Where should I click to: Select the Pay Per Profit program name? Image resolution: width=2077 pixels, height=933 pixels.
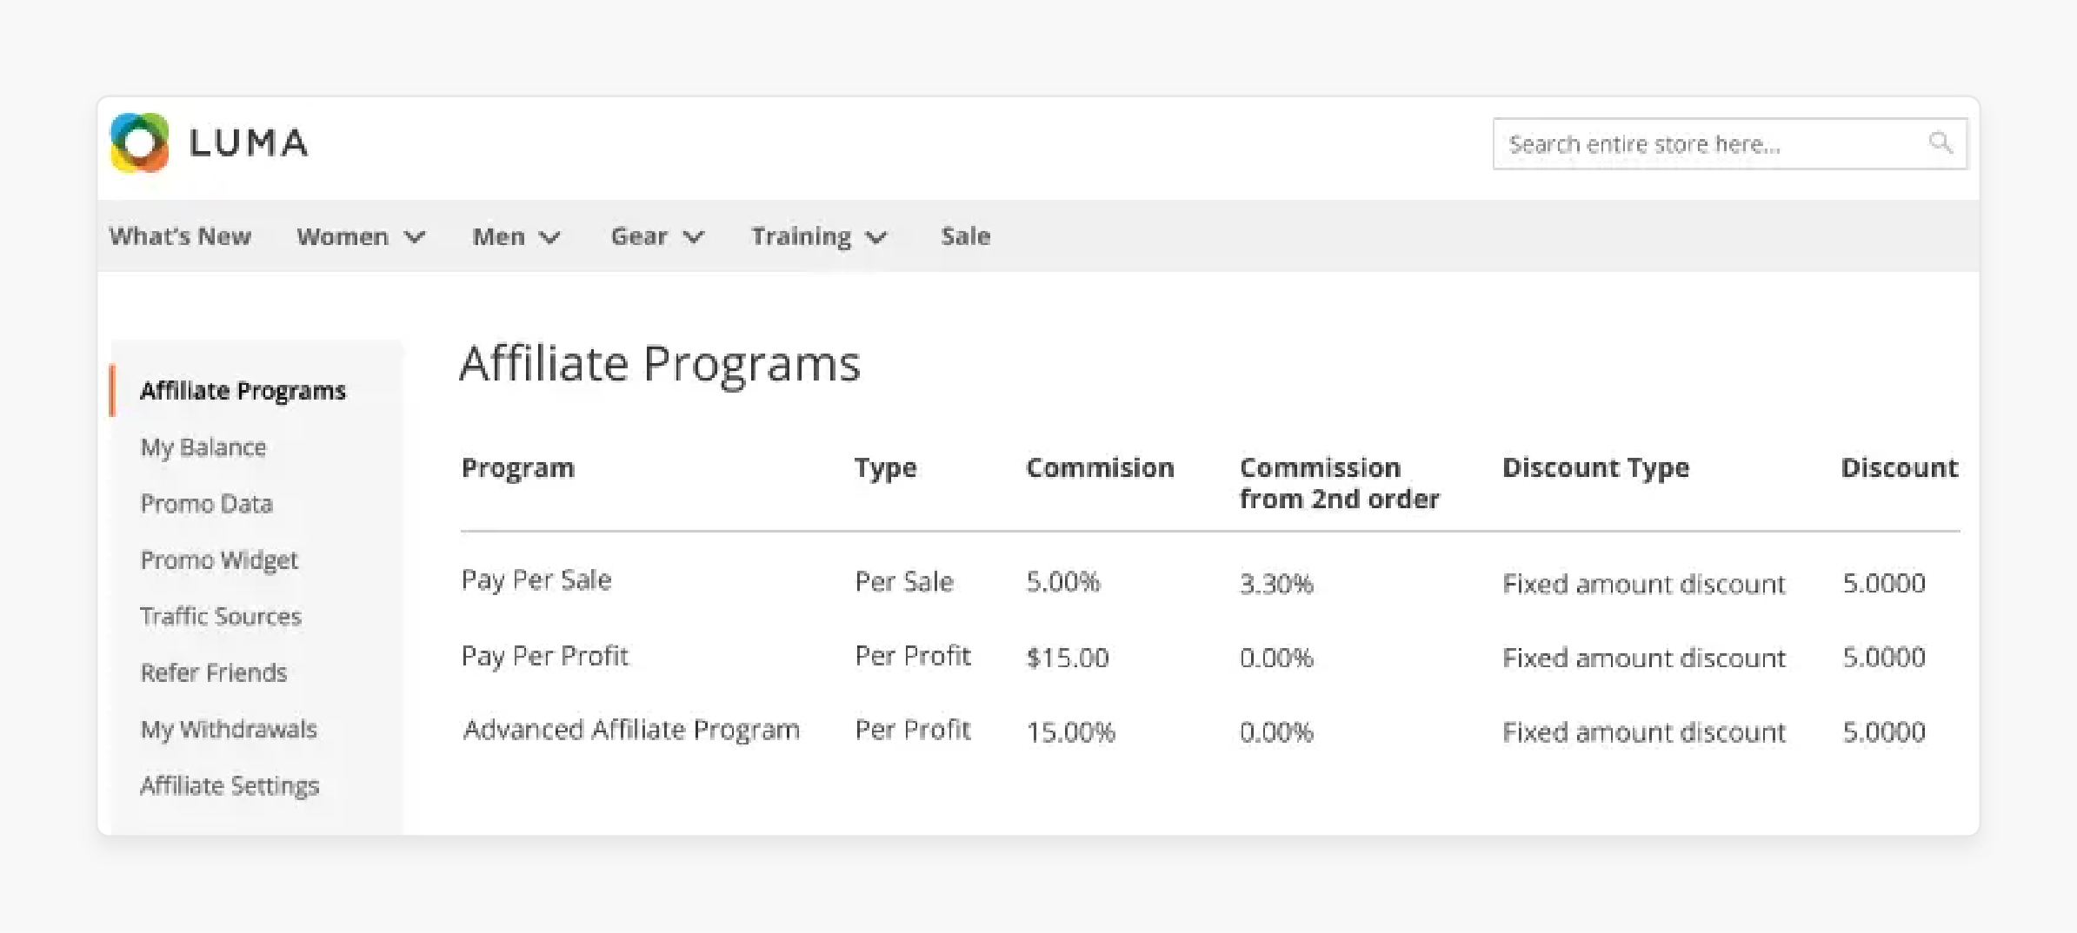(x=544, y=657)
